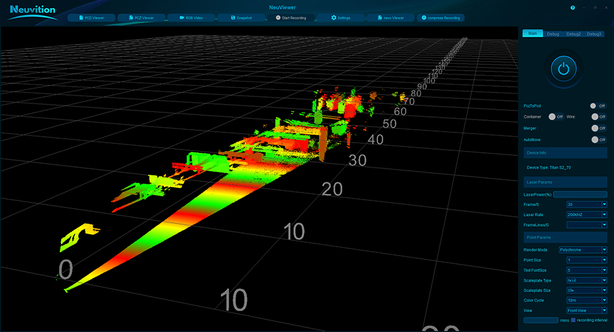Open the Text FontSize dropdown
The image size is (614, 332).
pos(586,270)
